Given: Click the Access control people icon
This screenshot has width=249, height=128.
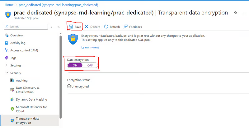Looking at the screenshot, I should [7, 50].
